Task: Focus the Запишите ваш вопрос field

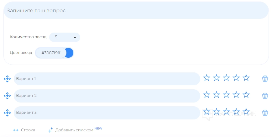Action: click(x=136, y=10)
